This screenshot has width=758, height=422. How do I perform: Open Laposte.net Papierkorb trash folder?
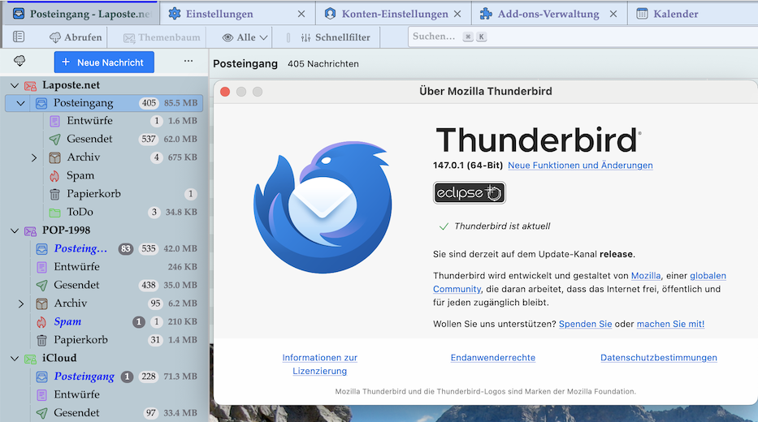pos(93,194)
